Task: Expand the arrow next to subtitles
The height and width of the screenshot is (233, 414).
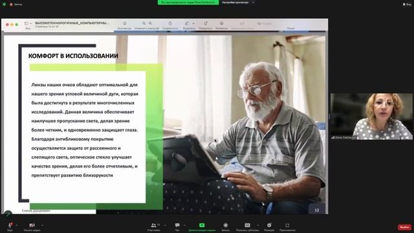Action: 257,225
